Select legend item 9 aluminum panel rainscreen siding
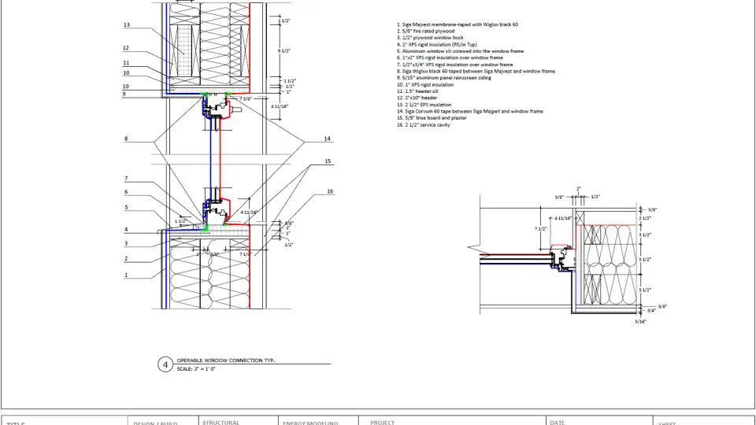The image size is (756, 425). coord(448,78)
